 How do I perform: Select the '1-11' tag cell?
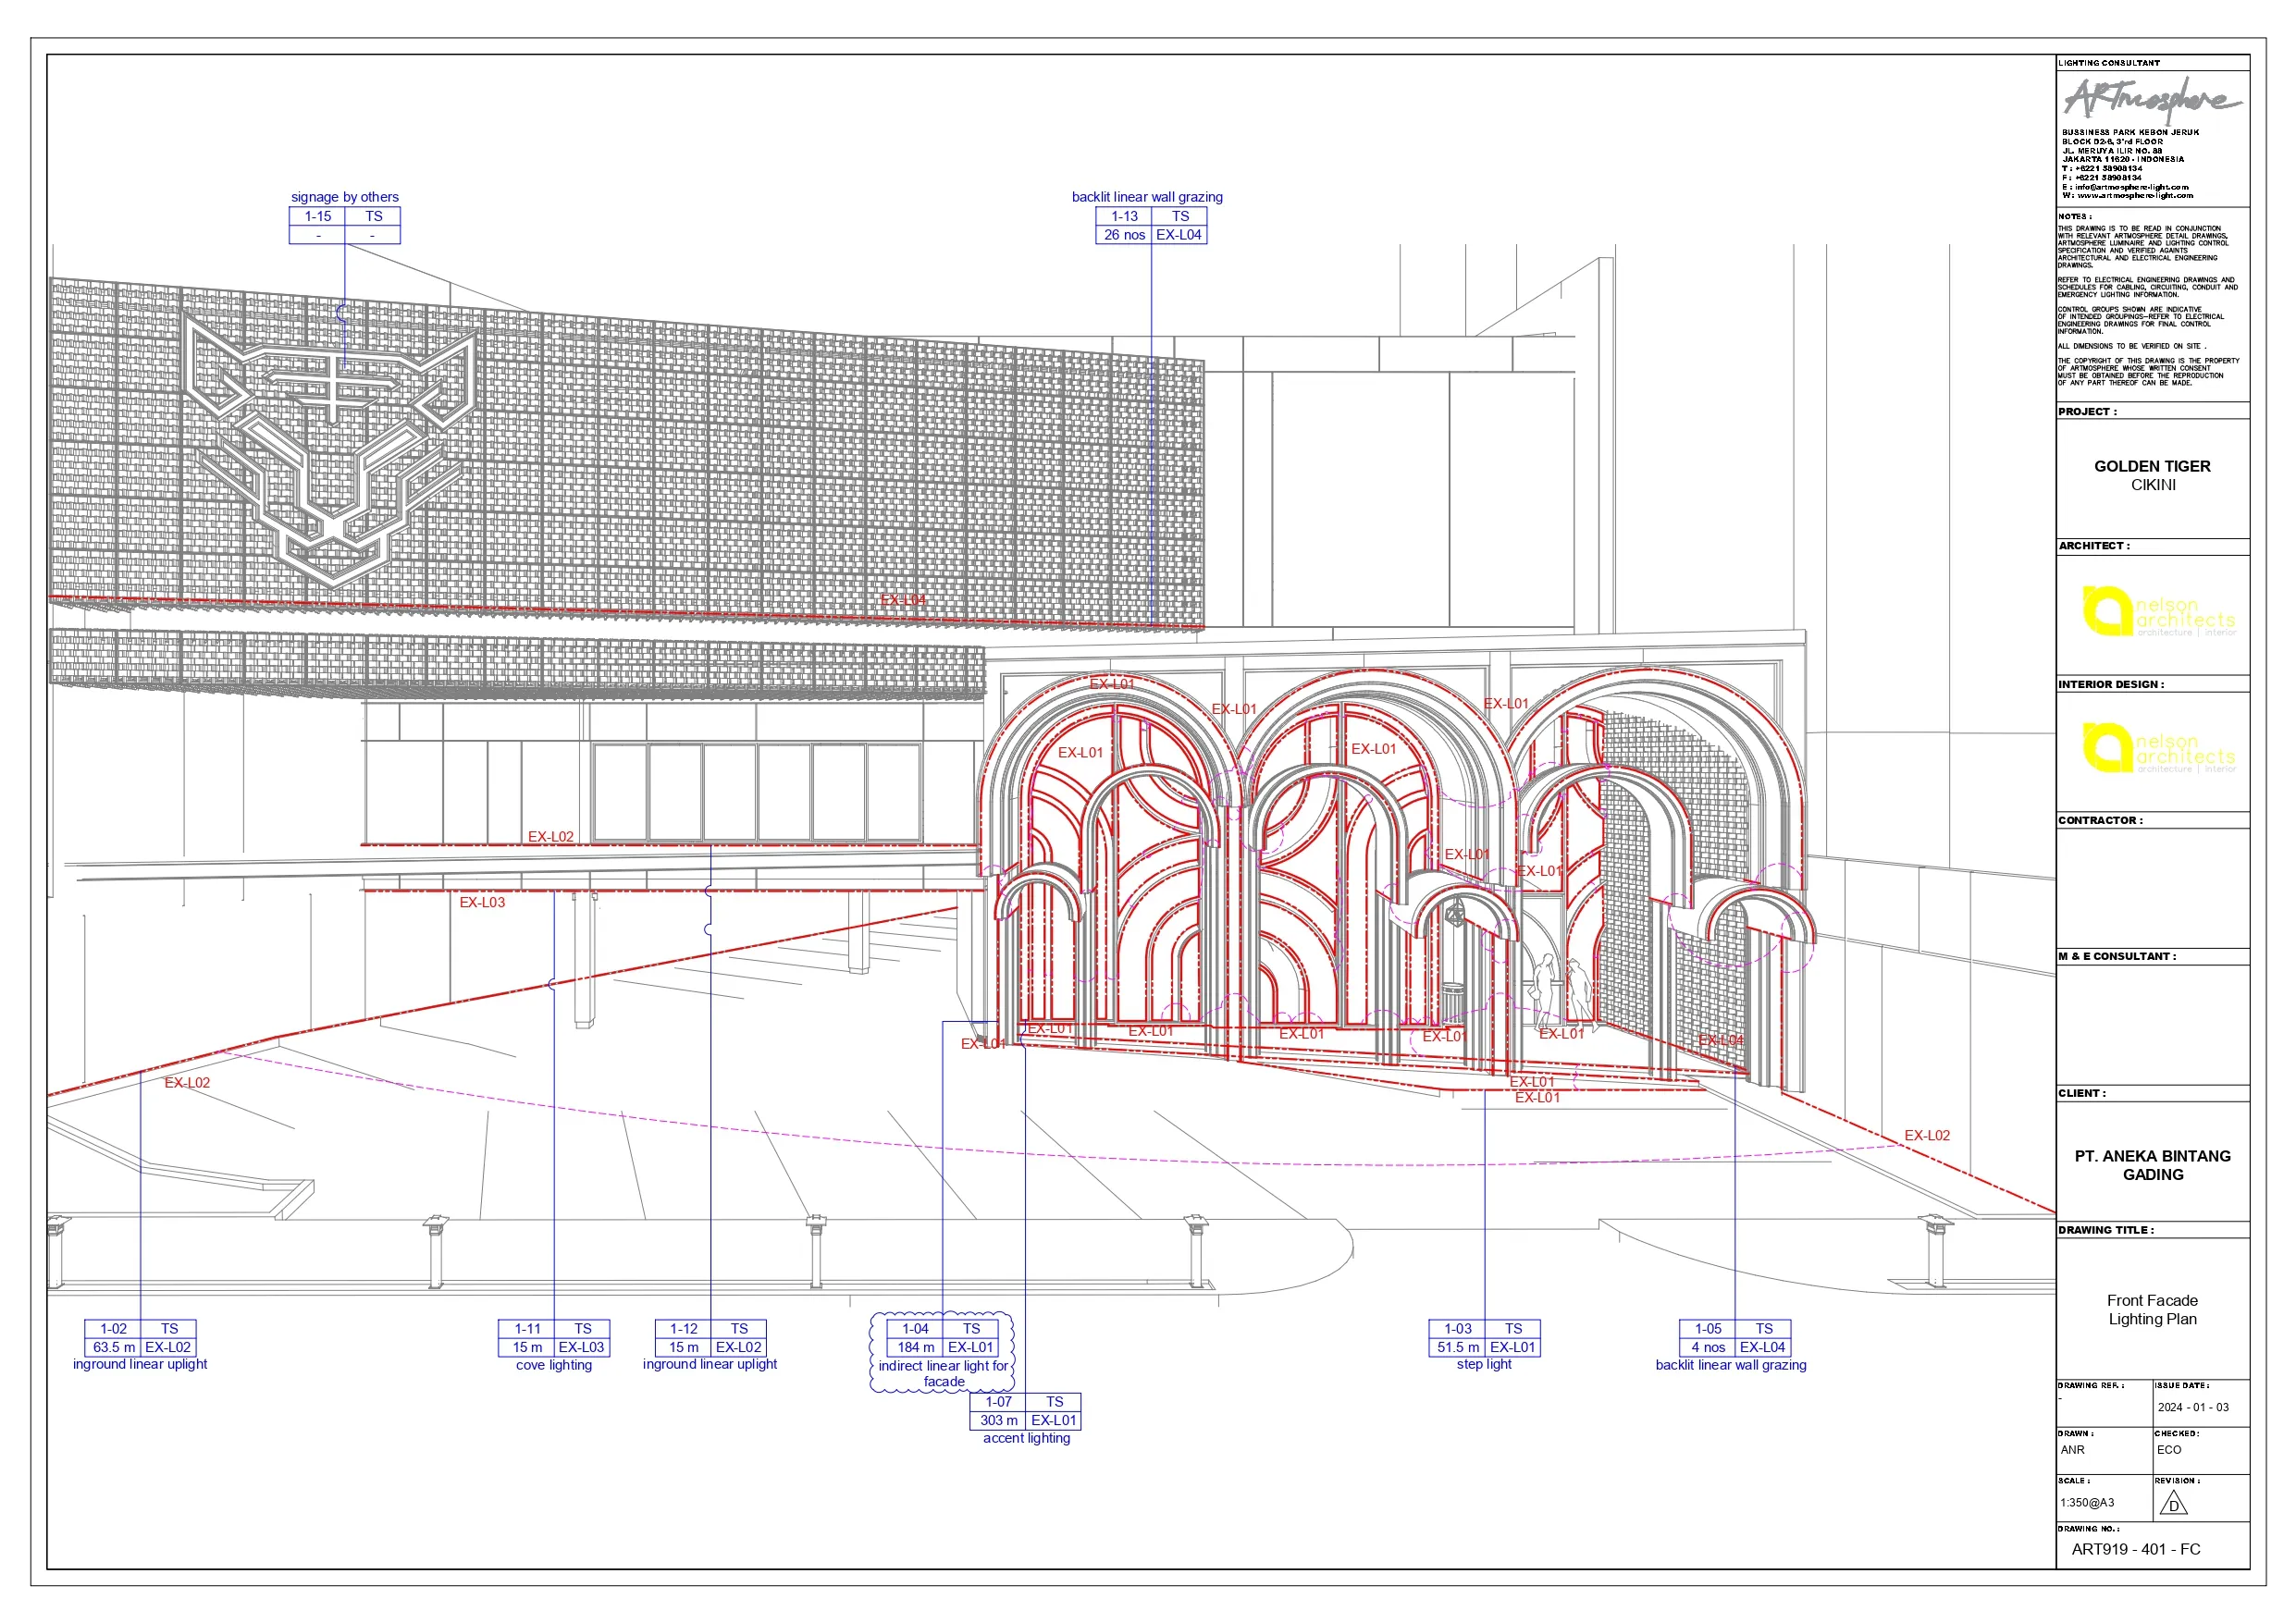pos(527,1329)
